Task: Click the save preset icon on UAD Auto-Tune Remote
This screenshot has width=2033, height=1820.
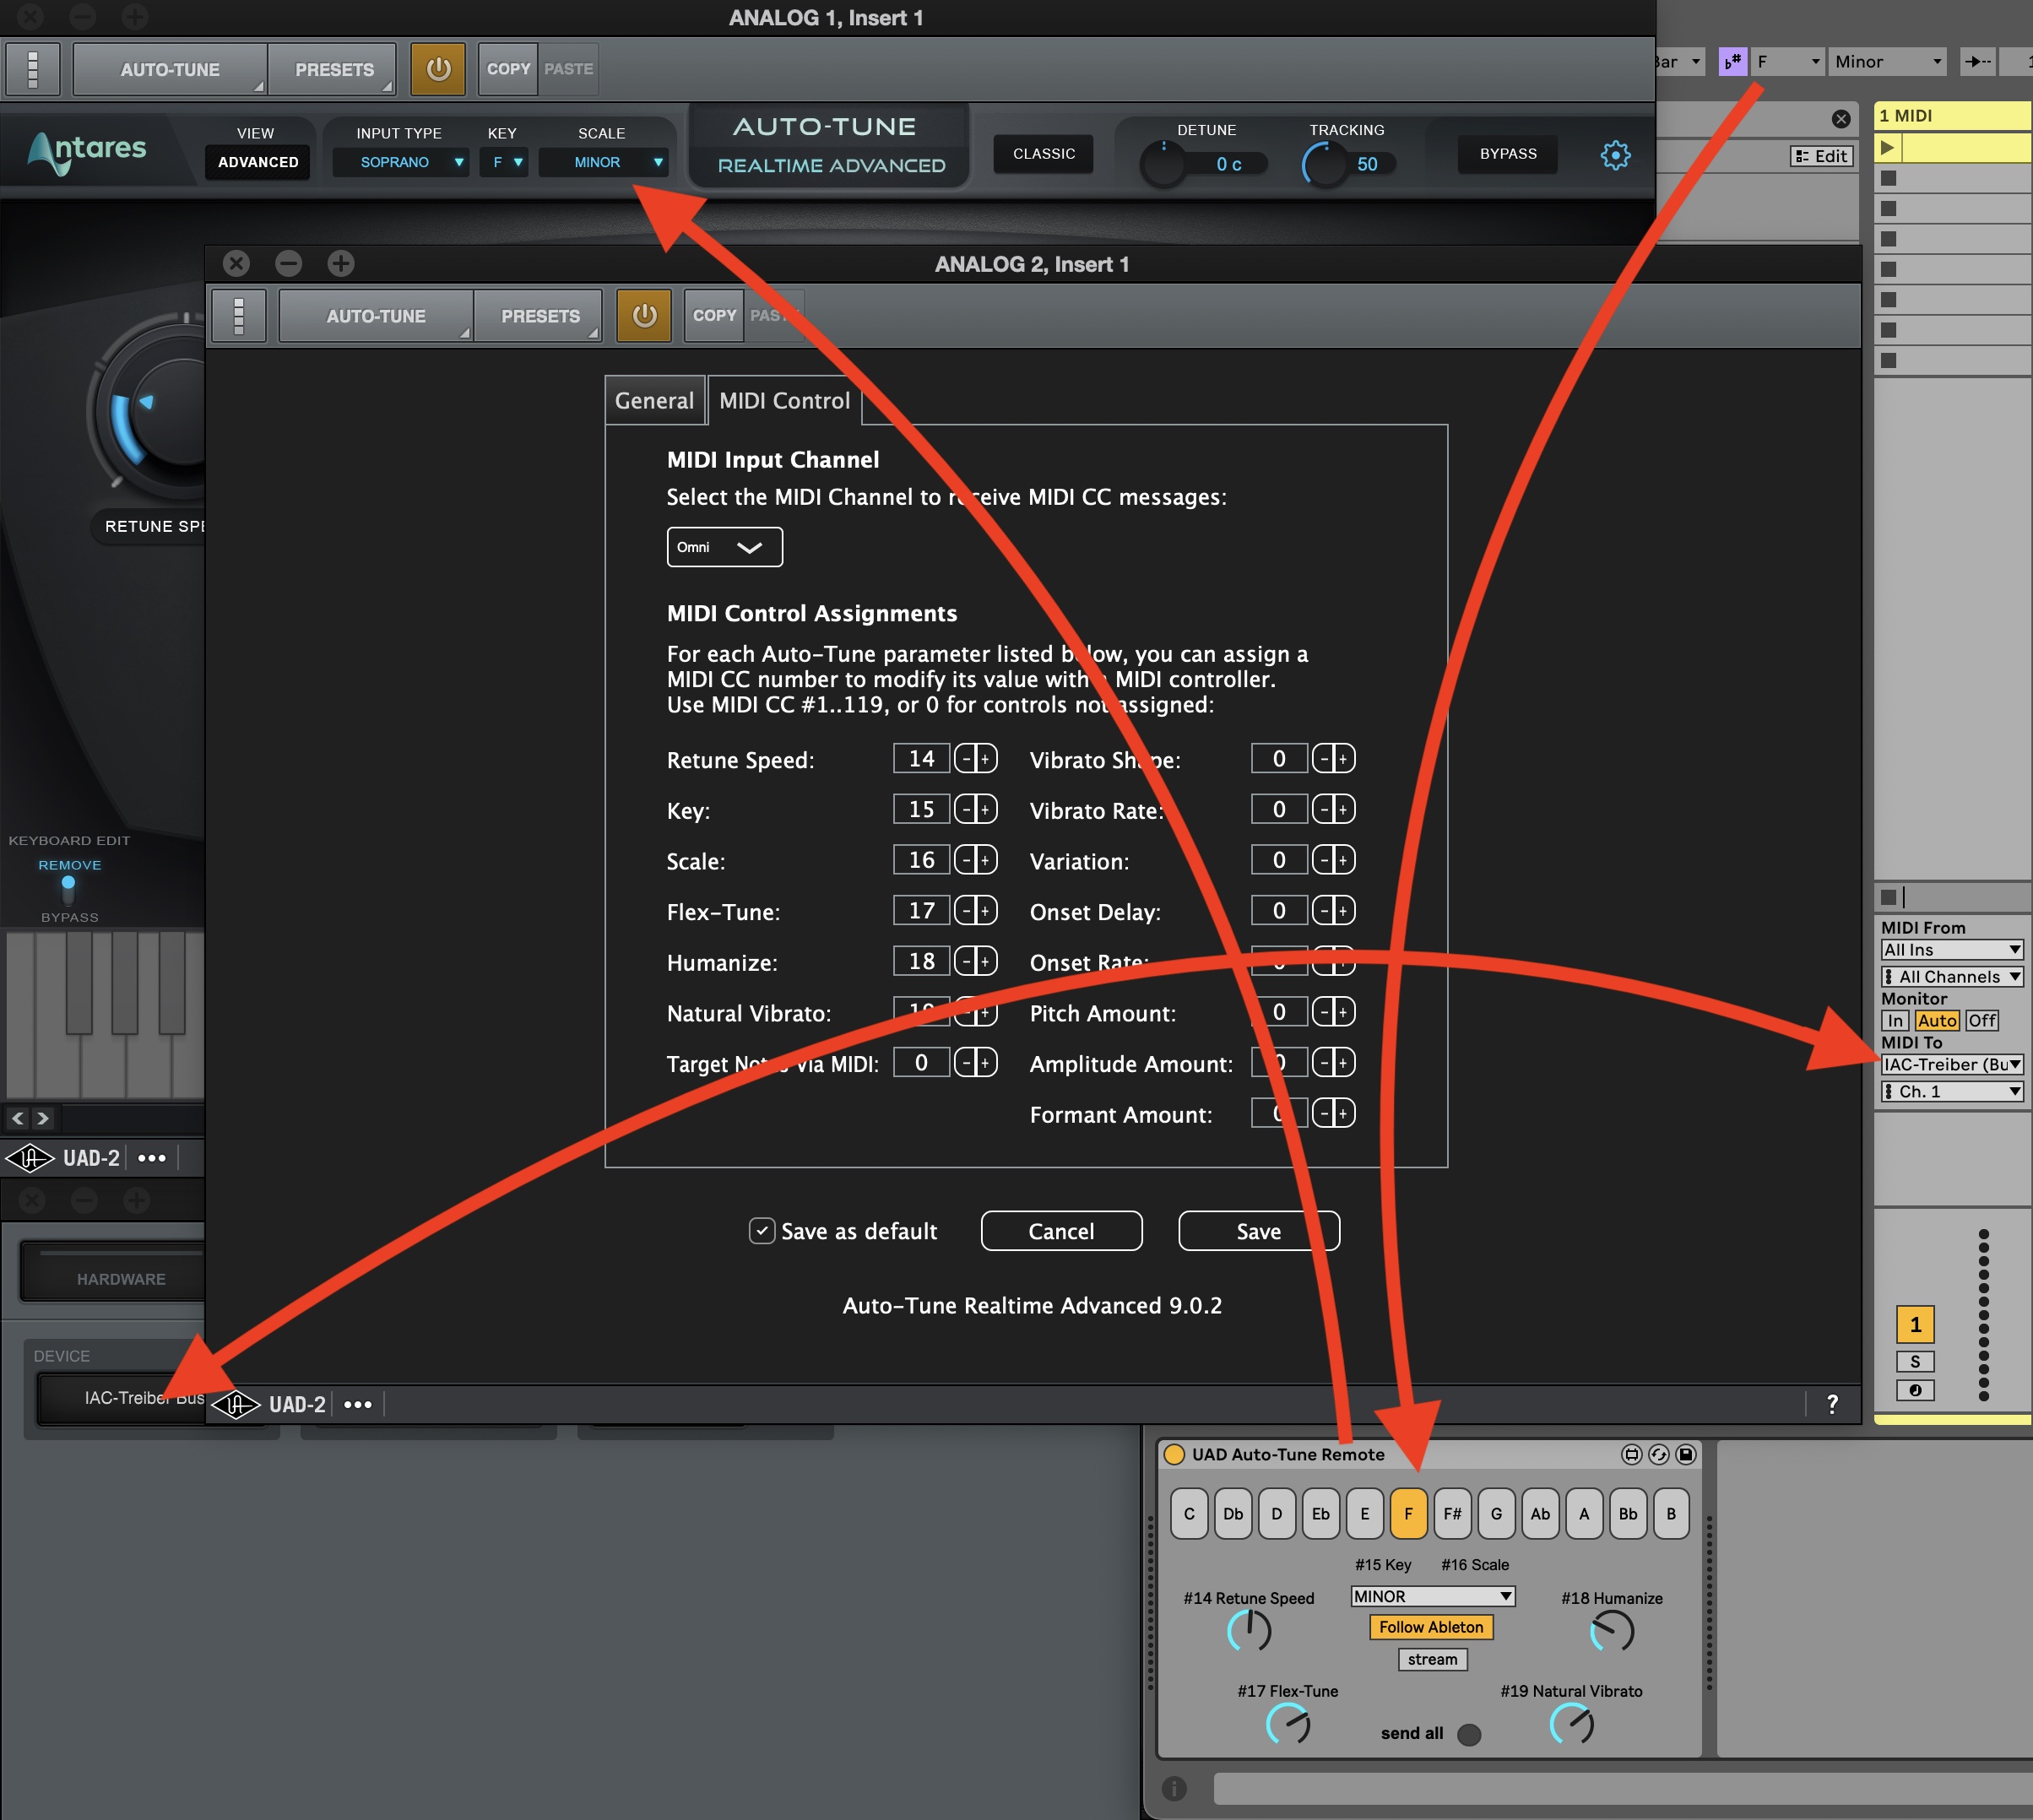Action: coord(1685,1454)
